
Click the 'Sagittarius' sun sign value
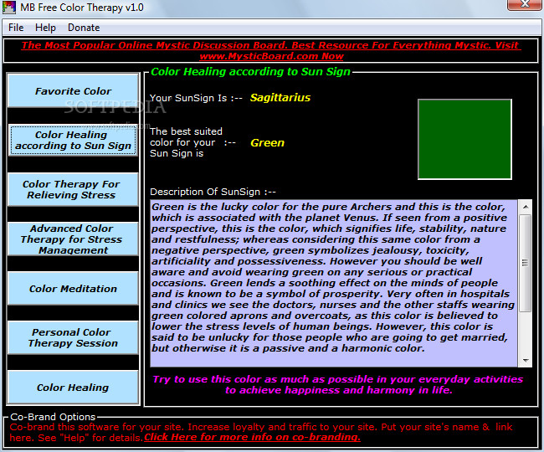280,98
